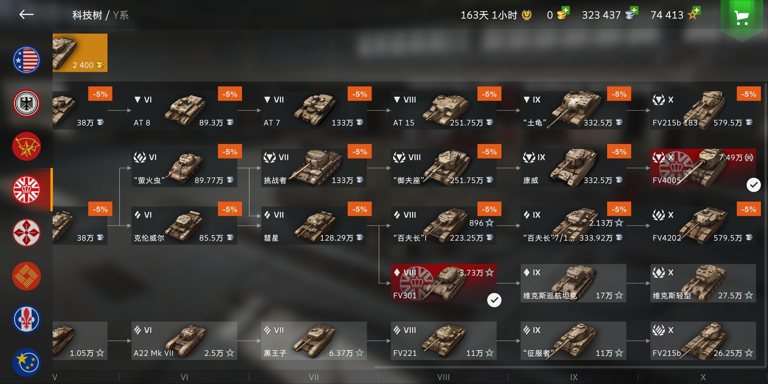Viewport: 768px width, 384px height.
Task: Open the shop cart icon
Action: click(x=742, y=17)
